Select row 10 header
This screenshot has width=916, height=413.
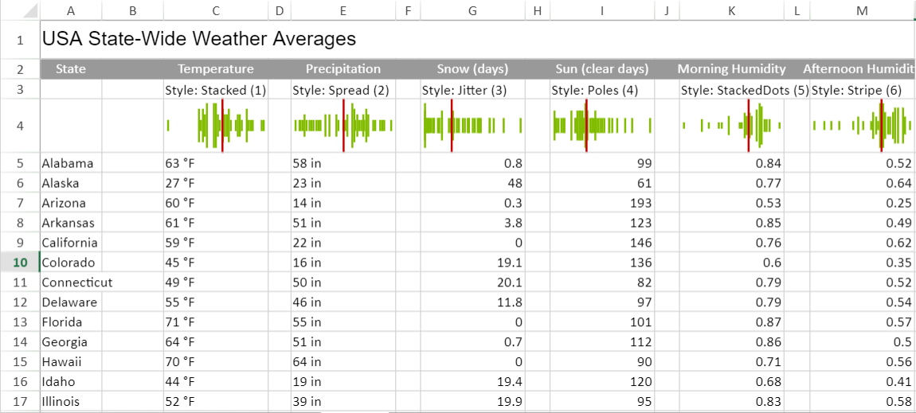tap(20, 263)
